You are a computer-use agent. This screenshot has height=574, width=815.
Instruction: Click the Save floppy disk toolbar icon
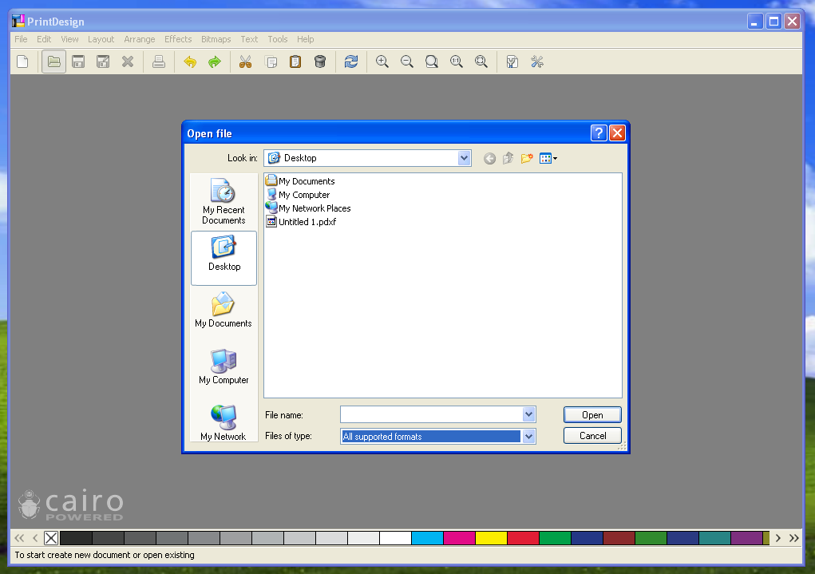pos(78,62)
